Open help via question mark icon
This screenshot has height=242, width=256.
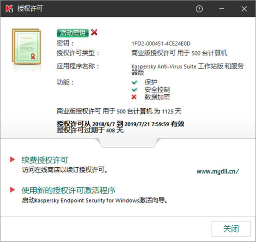[199, 9]
